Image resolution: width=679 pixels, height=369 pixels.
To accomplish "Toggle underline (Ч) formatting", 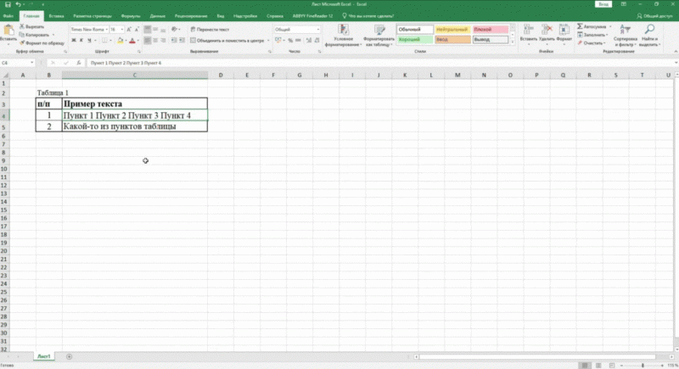I will pyautogui.click(x=89, y=40).
